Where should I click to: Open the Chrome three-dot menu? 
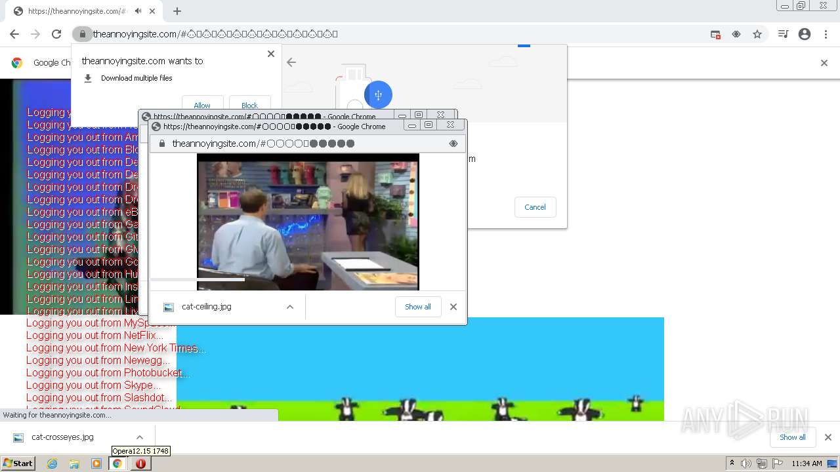pyautogui.click(x=826, y=34)
